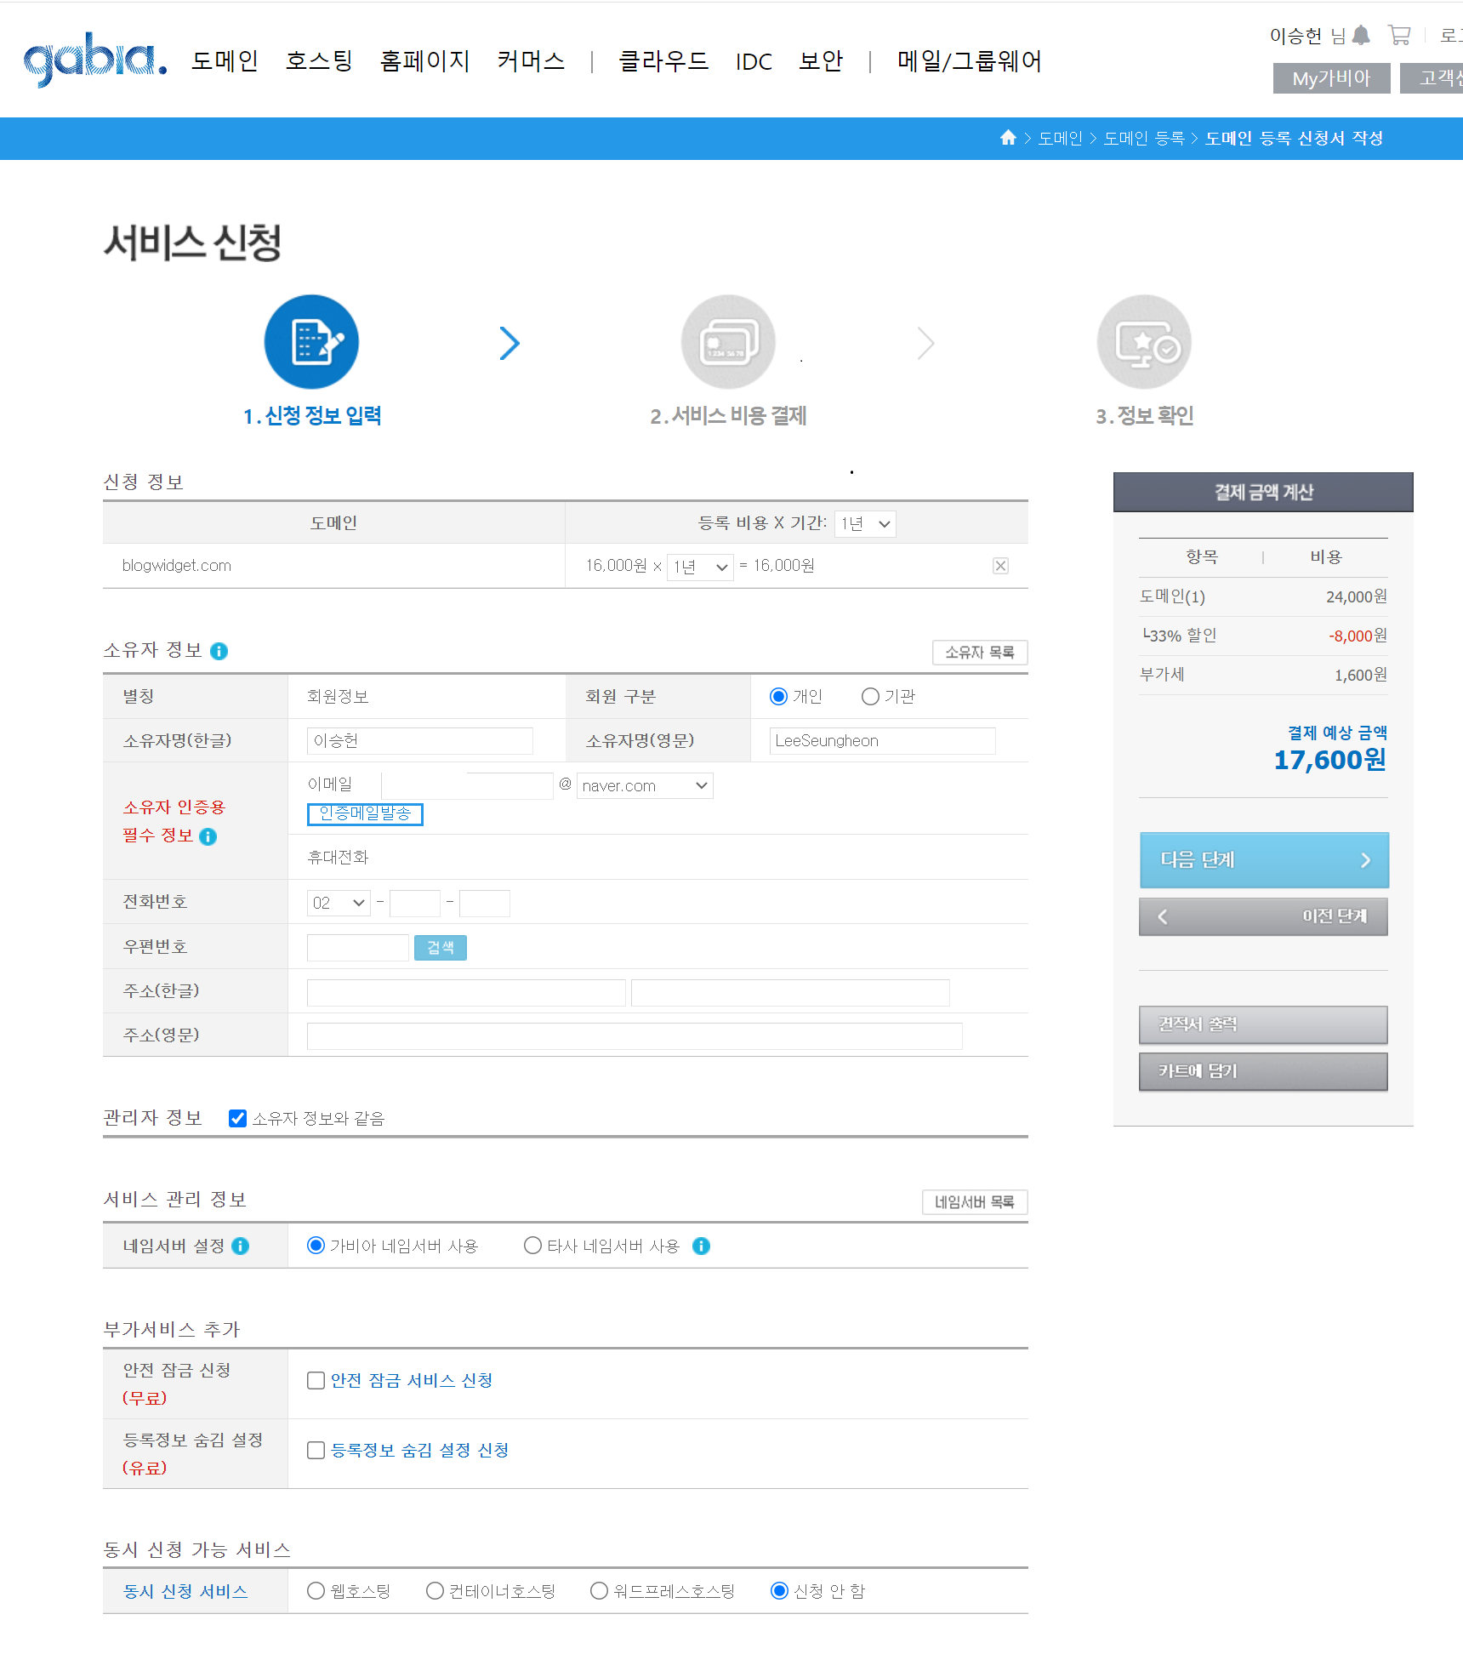This screenshot has height=1660, width=1463.
Task: Click the 다음 단계 button
Action: coord(1264,859)
